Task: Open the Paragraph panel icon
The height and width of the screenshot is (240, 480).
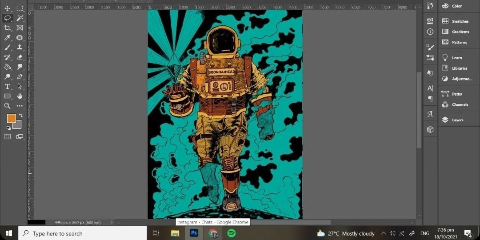Action: tap(430, 99)
